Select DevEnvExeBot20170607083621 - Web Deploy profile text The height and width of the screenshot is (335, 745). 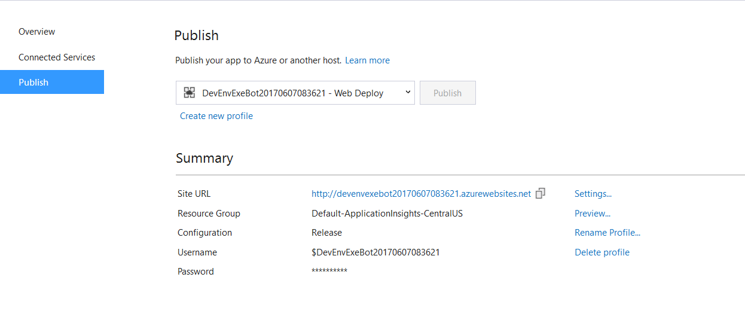(293, 93)
